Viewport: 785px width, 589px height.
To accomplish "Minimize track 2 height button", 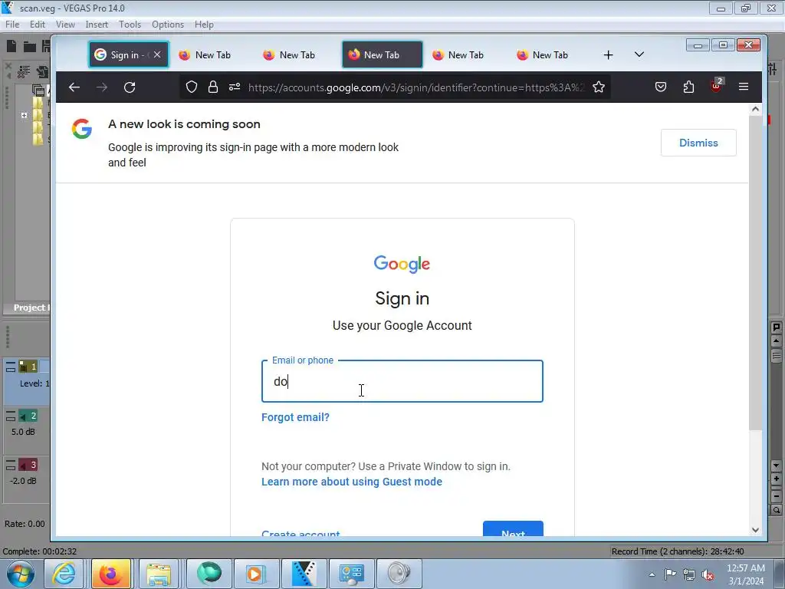I will (11, 413).
